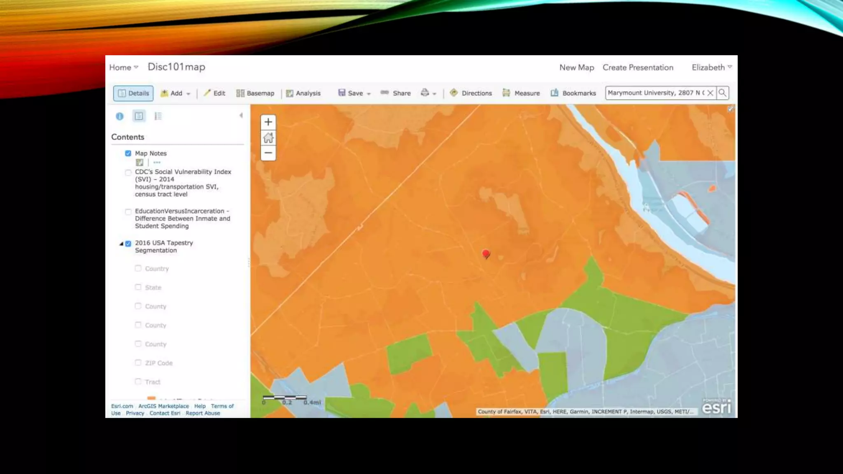Click the New Map link
The image size is (843, 474).
point(576,67)
